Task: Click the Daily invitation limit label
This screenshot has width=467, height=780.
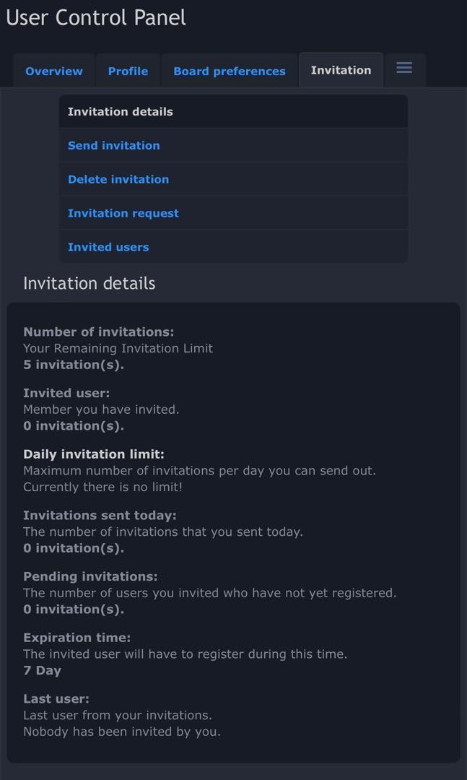Action: tap(94, 454)
